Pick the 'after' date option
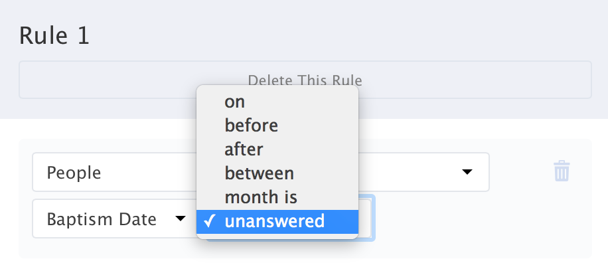Viewport: 608px width, 275px height. (244, 149)
